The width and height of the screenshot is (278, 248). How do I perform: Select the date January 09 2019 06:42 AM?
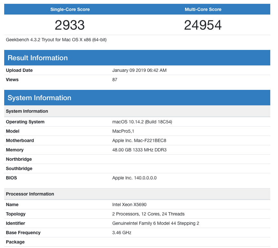(139, 70)
